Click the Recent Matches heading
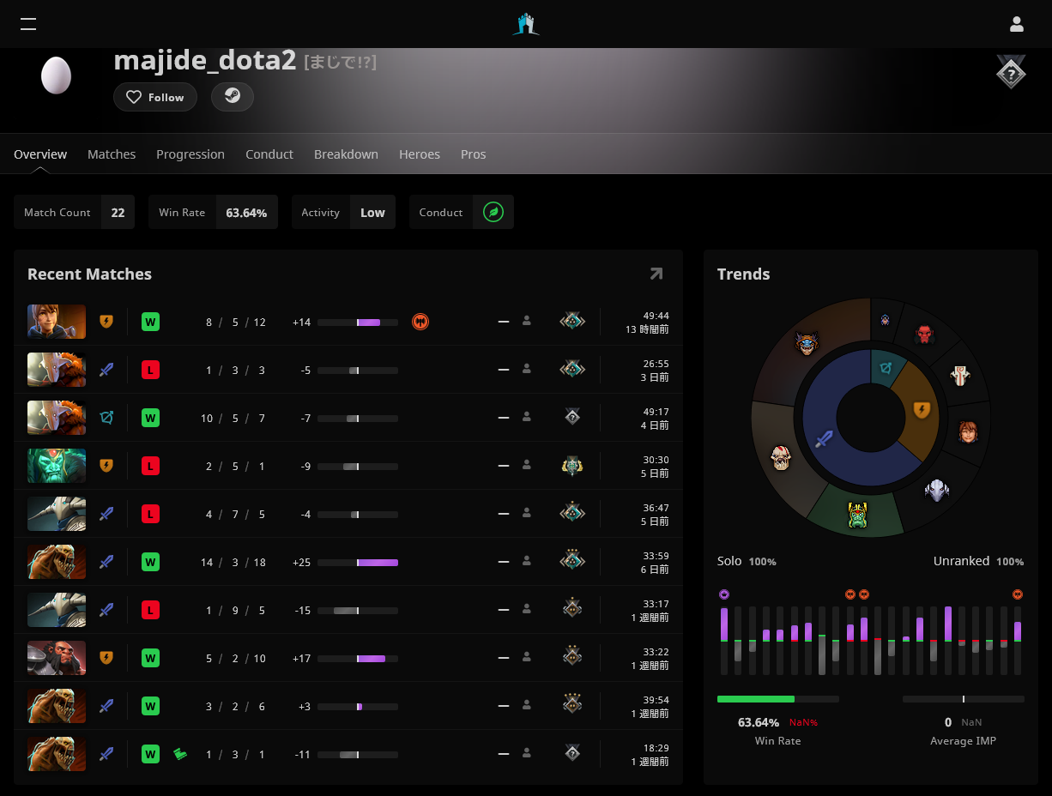This screenshot has height=796, width=1052. (x=89, y=274)
